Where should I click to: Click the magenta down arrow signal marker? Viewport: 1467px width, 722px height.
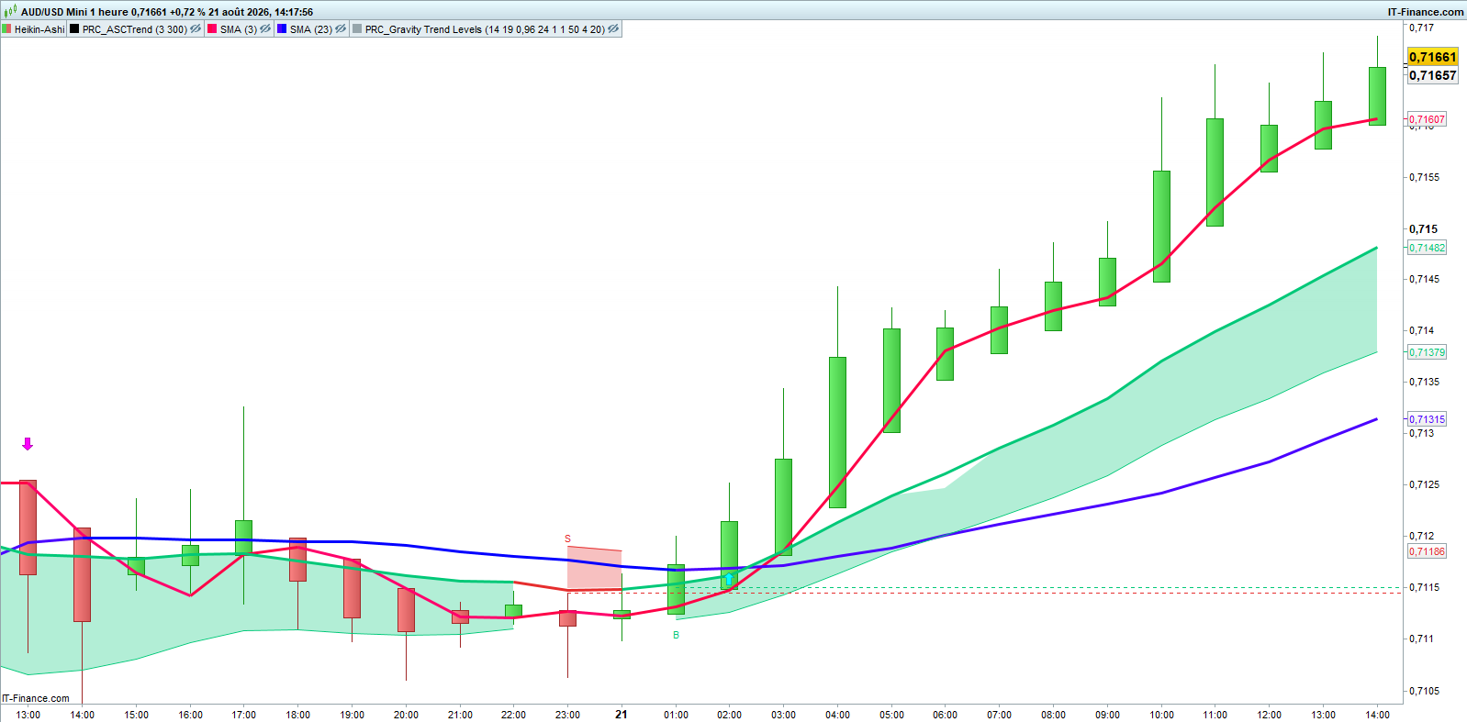pyautogui.click(x=28, y=444)
